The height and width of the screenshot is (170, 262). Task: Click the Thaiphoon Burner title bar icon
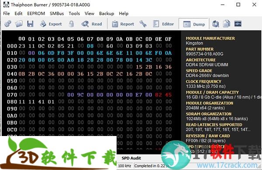(x=6, y=5)
